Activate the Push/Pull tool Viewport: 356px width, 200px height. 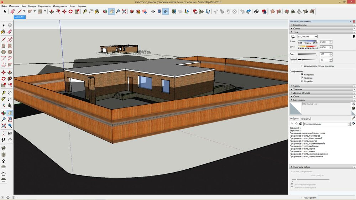click(x=52, y=11)
